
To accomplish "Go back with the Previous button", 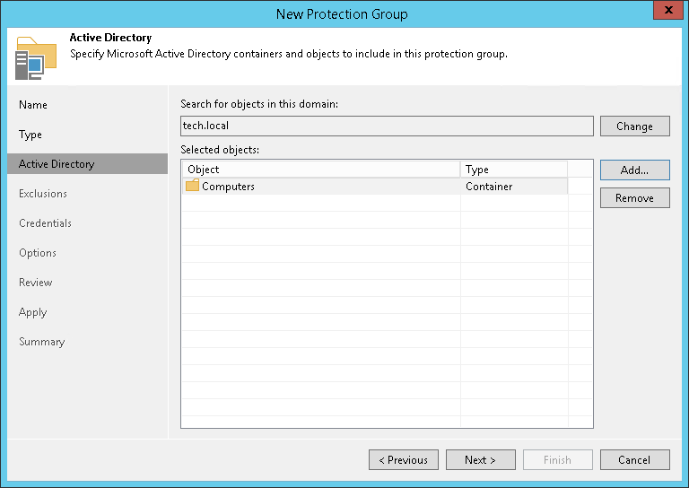I will click(x=403, y=460).
